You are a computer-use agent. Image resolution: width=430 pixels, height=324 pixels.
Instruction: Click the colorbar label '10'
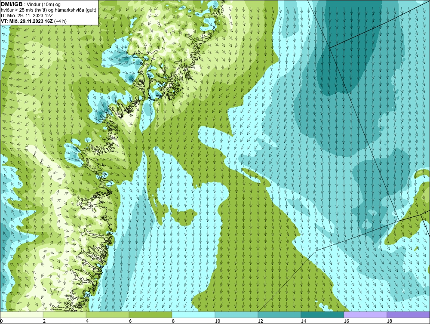(217, 321)
